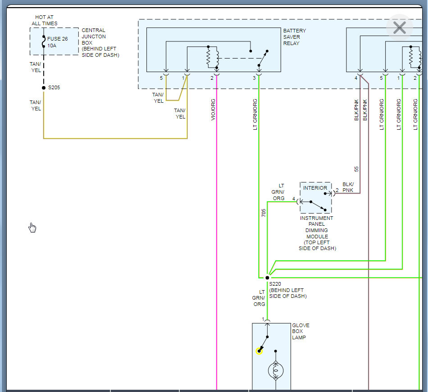Click the Fuse 26 10A symbol
The width and height of the screenshot is (428, 392).
click(x=44, y=41)
